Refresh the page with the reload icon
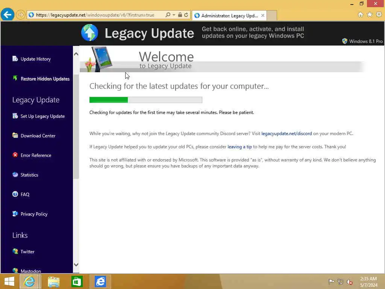The width and height of the screenshot is (385, 289). click(x=186, y=15)
